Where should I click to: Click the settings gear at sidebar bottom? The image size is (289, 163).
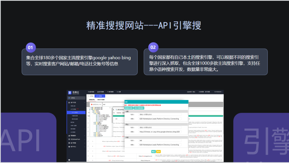pyautogui.click(x=69, y=160)
